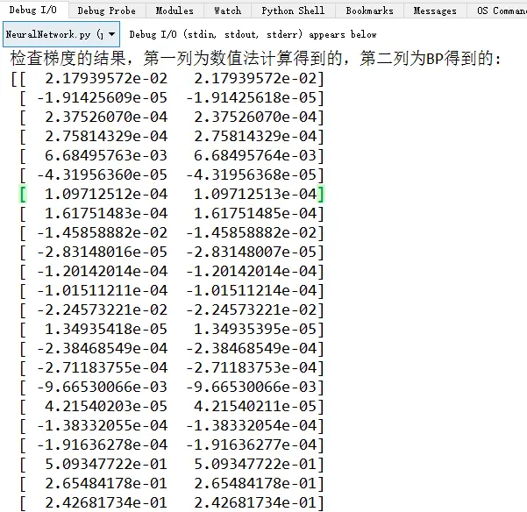Click the value -1.38332054e-04

pos(251,425)
